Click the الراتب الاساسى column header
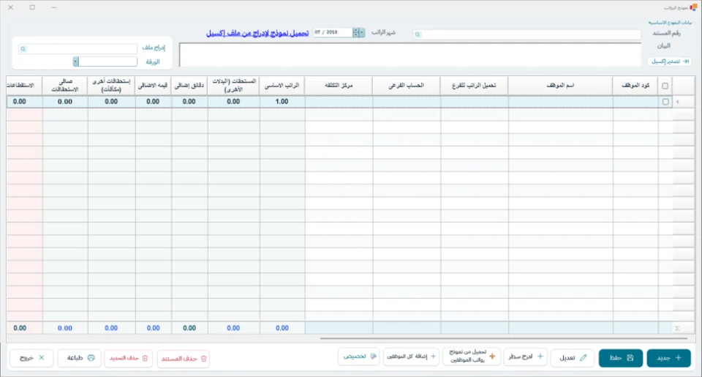The image size is (702, 377). [x=282, y=85]
